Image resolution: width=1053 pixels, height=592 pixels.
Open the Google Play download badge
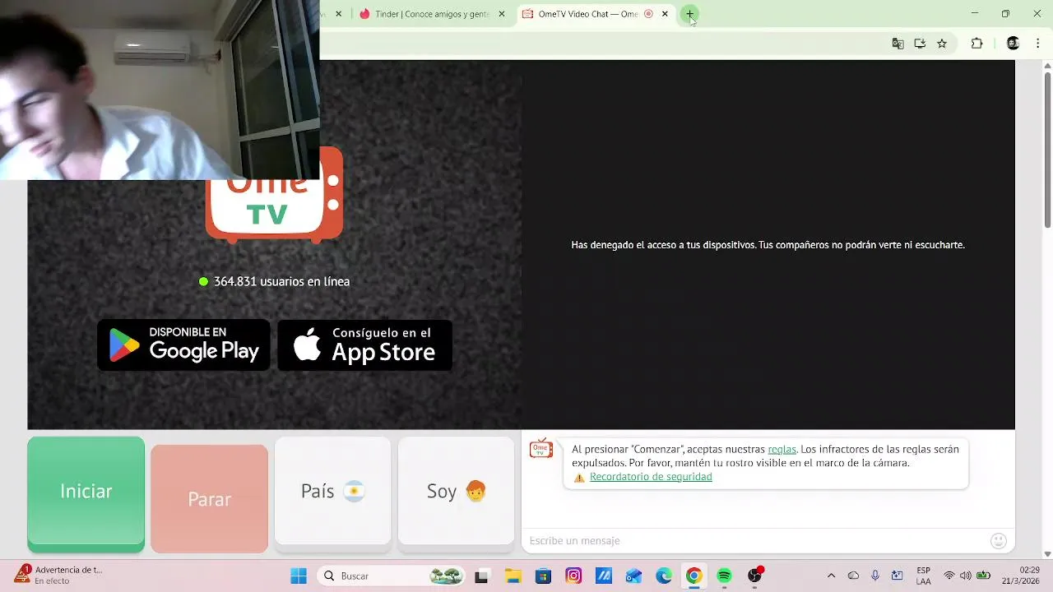coord(183,345)
